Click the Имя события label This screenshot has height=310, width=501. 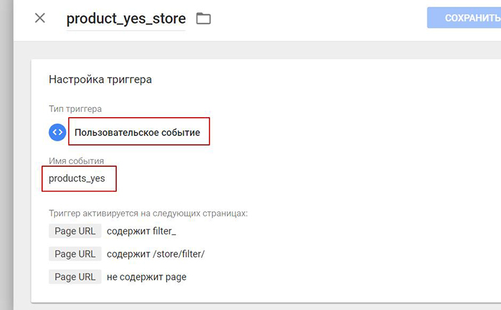[76, 161]
